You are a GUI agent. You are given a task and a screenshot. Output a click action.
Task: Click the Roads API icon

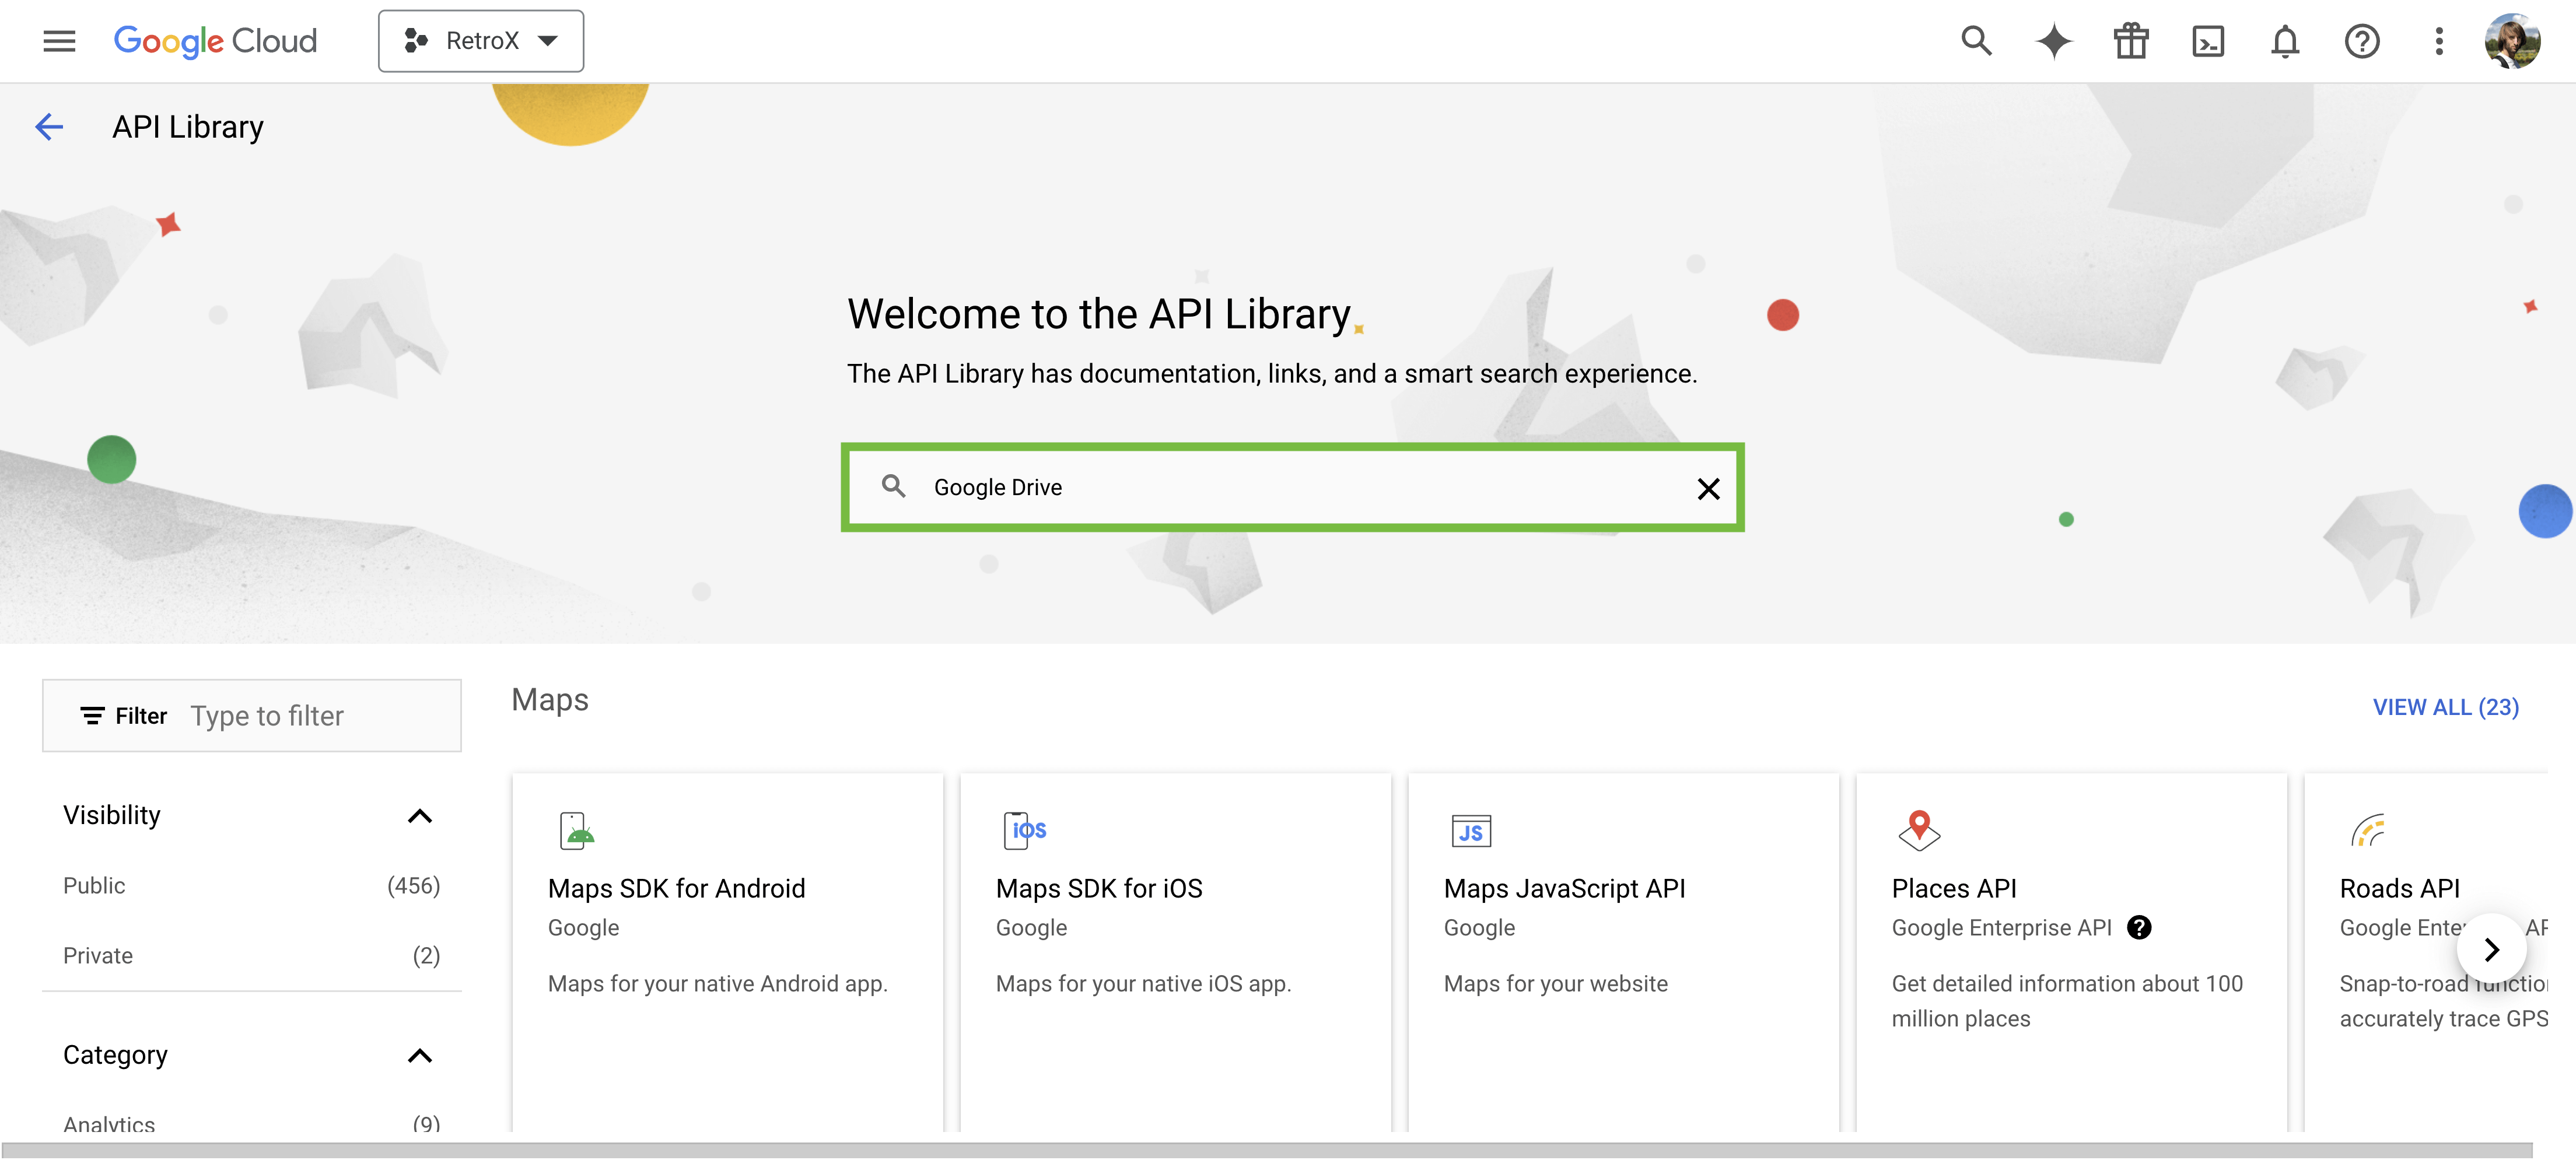click(2368, 830)
